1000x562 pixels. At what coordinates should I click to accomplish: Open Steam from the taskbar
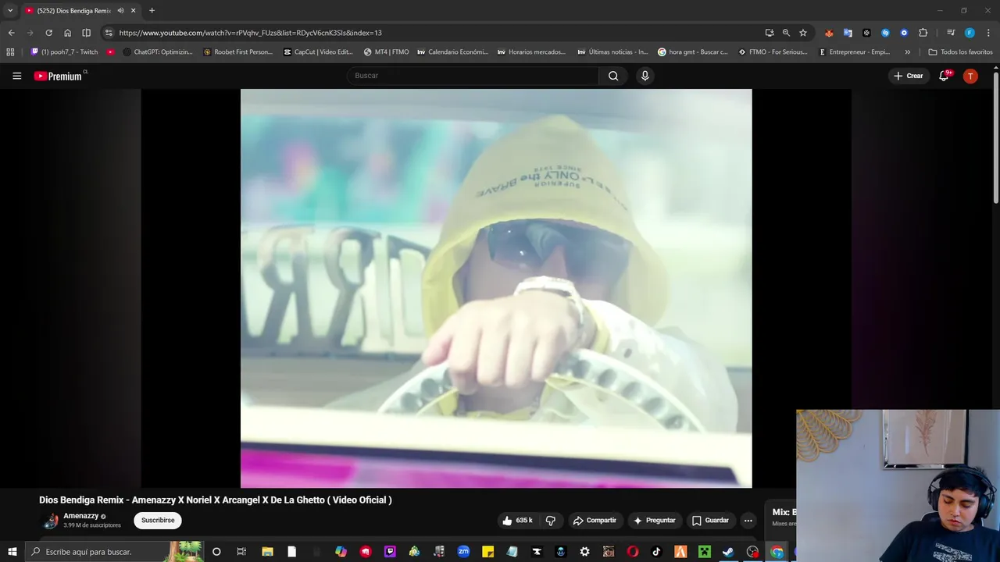728,552
